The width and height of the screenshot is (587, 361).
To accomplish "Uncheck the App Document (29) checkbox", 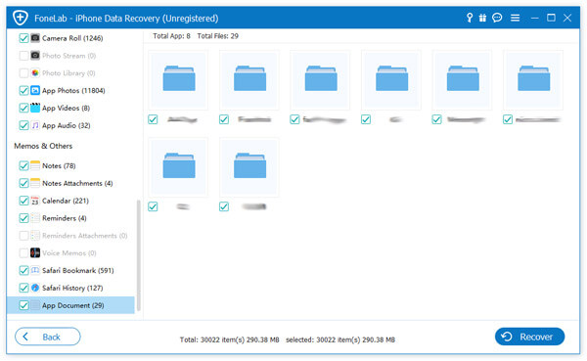I will pos(23,305).
